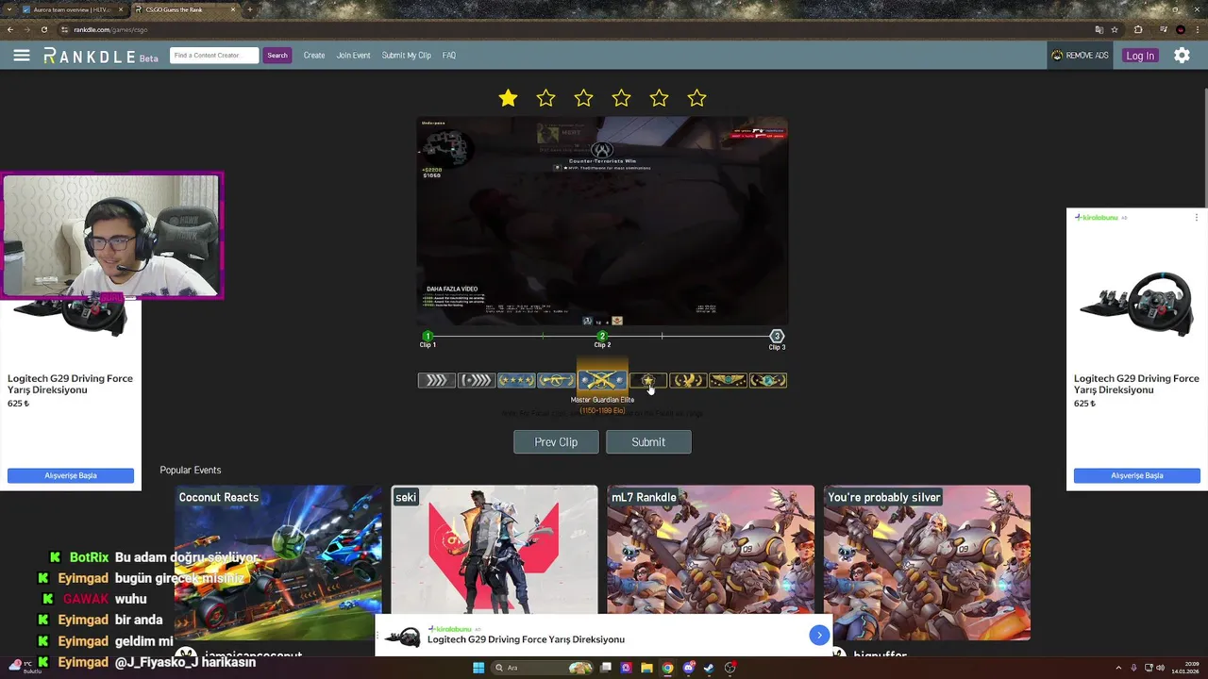Open You're probably silver event card
The image size is (1208, 679).
click(927, 564)
